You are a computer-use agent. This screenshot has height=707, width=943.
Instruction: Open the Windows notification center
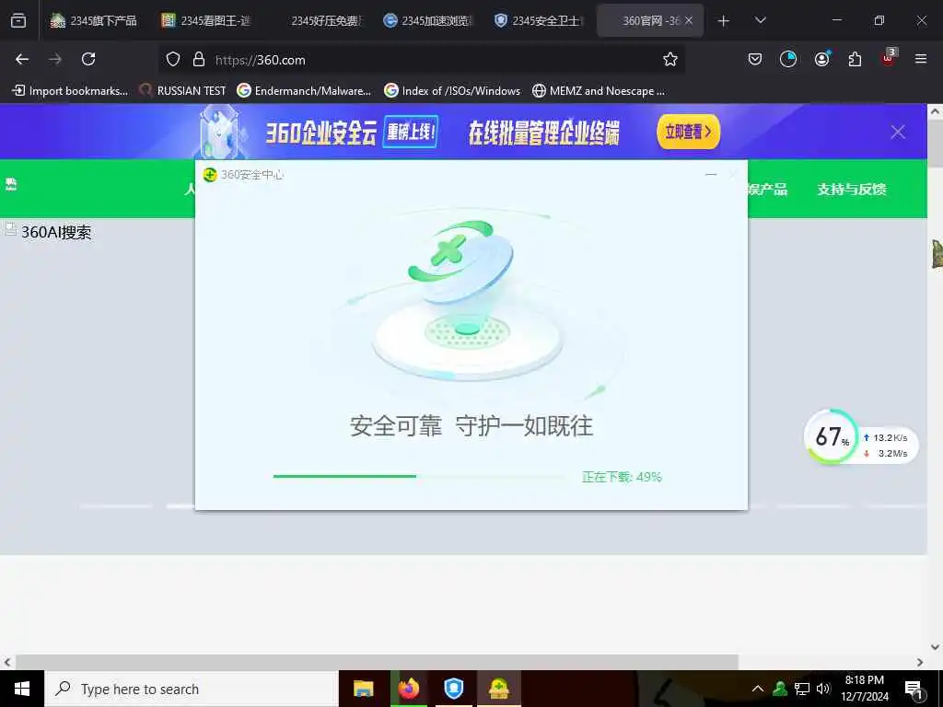point(914,690)
